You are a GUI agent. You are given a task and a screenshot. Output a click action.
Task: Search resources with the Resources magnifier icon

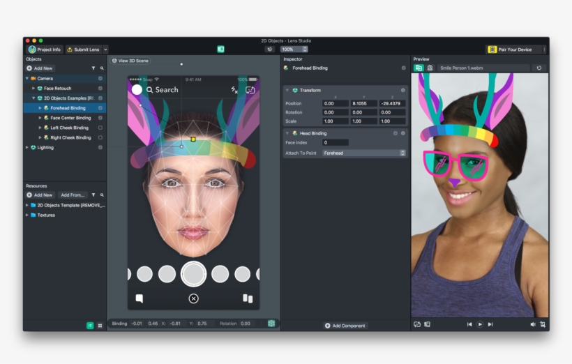pos(102,195)
